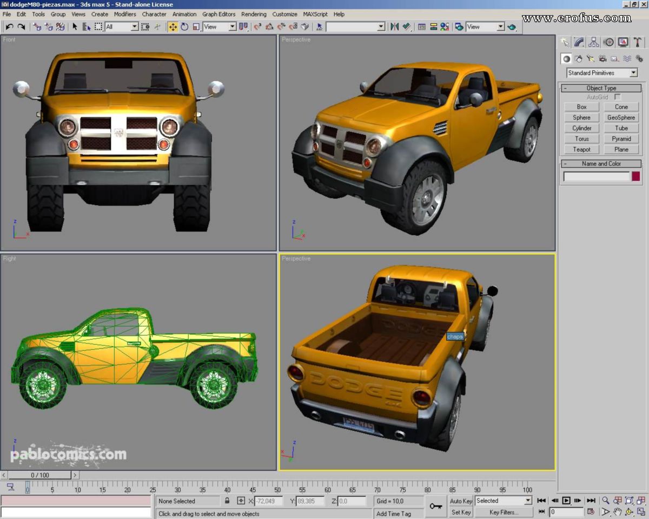Toggle the Set Key mode button
The height and width of the screenshot is (519, 649).
click(x=461, y=512)
